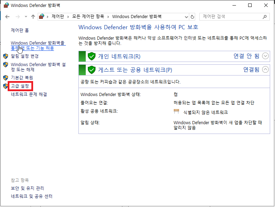
Task: Click the Windows Defender 방화벽 상태 label
Action: pyautogui.click(x=111, y=94)
